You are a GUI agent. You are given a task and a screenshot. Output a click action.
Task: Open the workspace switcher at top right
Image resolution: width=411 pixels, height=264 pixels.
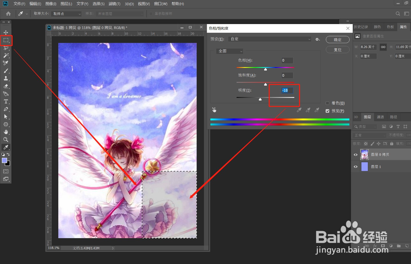(406, 14)
